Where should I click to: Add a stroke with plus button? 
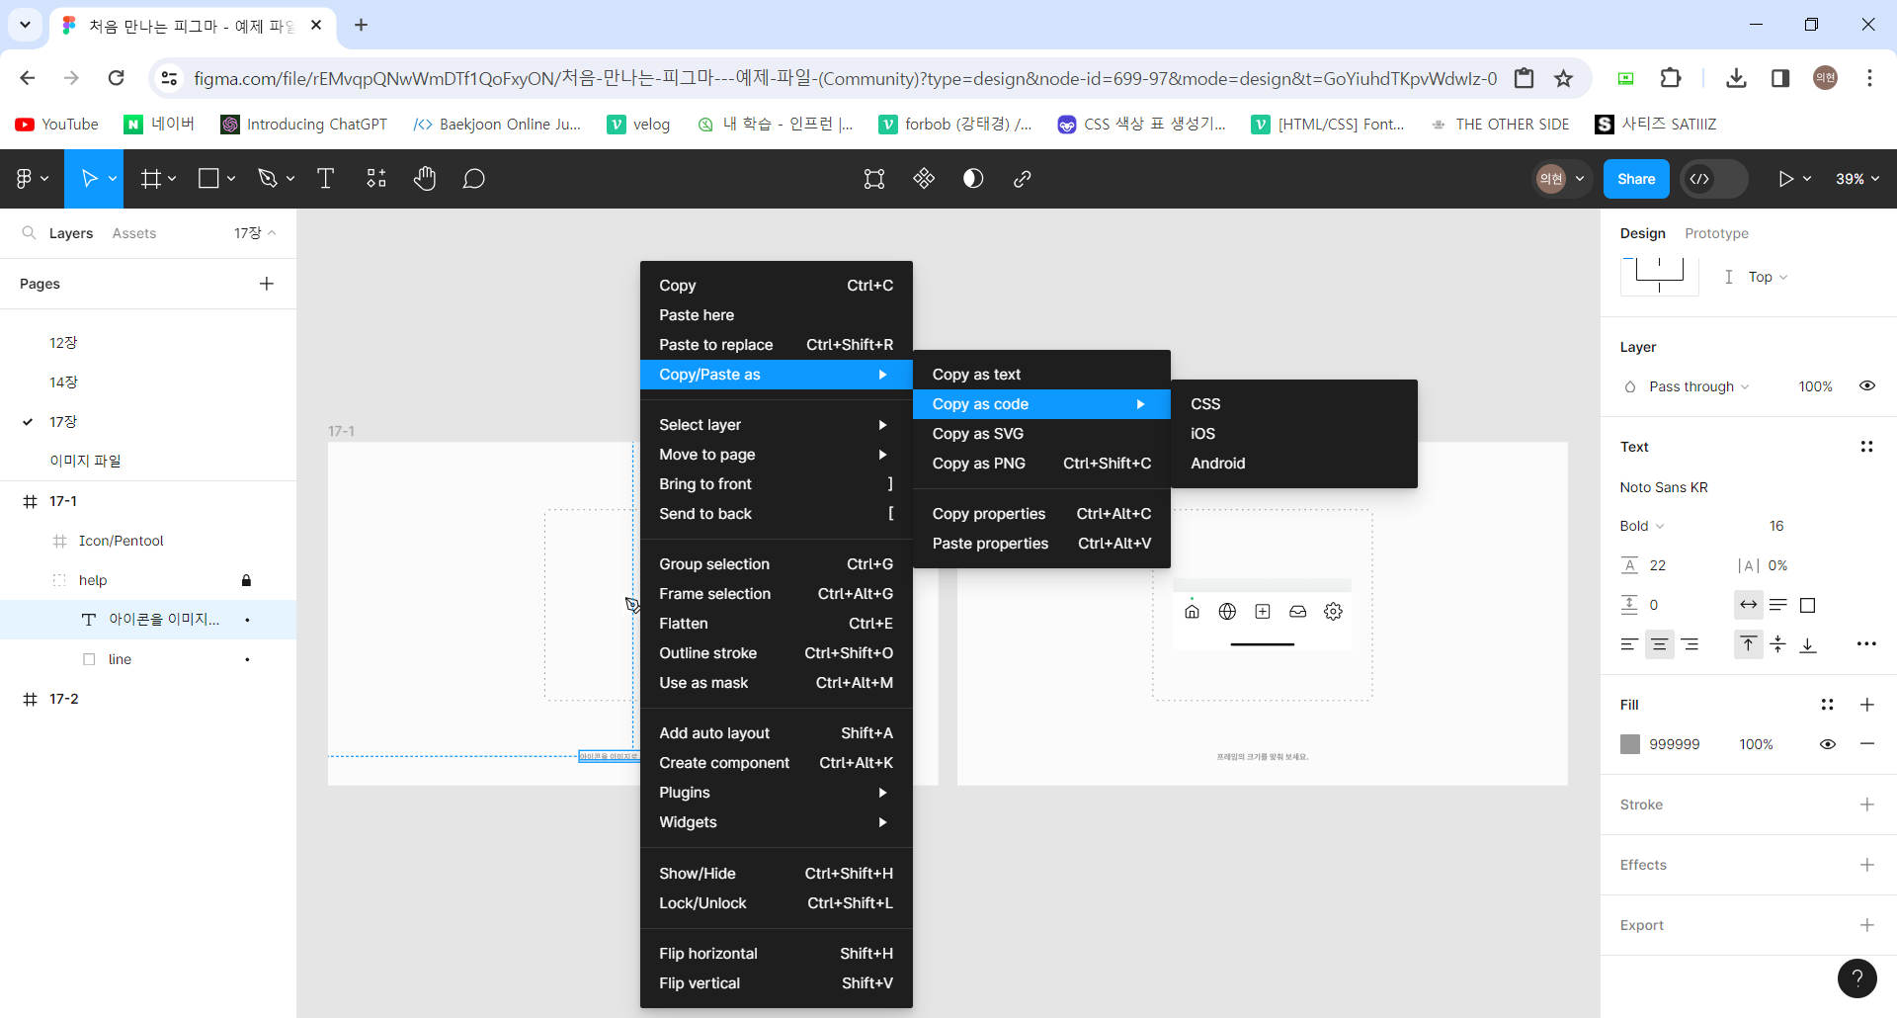pyautogui.click(x=1866, y=805)
